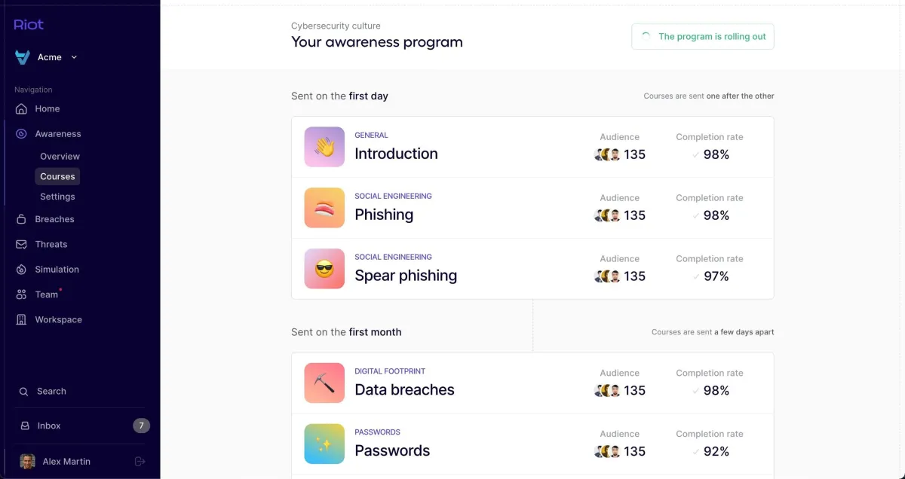The height and width of the screenshot is (479, 905).
Task: Click the logout icon beside Alex Martin
Action: pyautogui.click(x=140, y=461)
